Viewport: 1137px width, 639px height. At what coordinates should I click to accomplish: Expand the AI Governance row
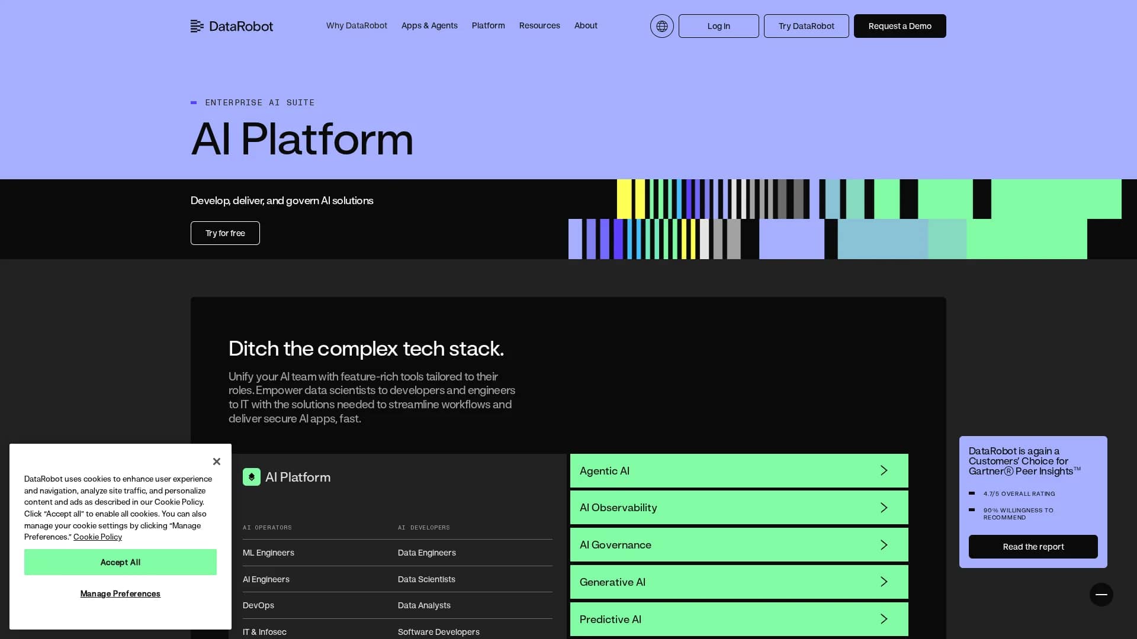[x=739, y=545]
